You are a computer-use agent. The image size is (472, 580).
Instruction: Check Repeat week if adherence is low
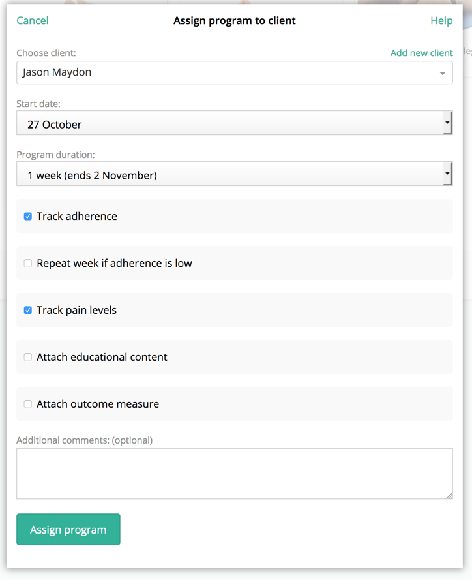27,263
